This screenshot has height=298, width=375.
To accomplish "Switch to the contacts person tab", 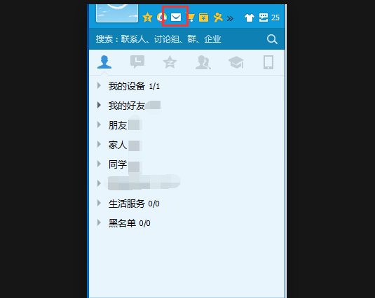I will click(x=104, y=62).
